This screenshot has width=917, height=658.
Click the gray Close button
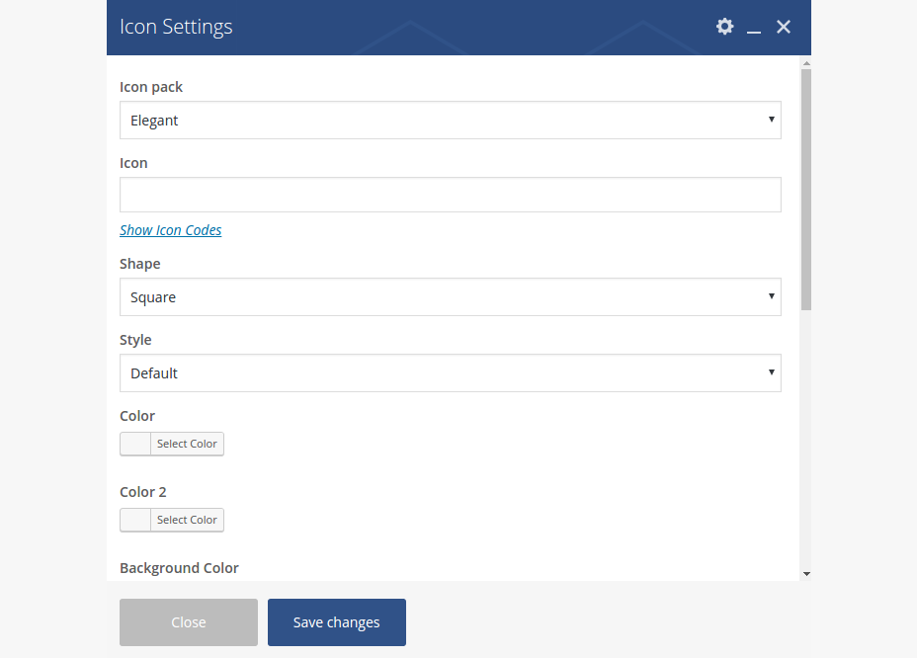click(x=189, y=622)
